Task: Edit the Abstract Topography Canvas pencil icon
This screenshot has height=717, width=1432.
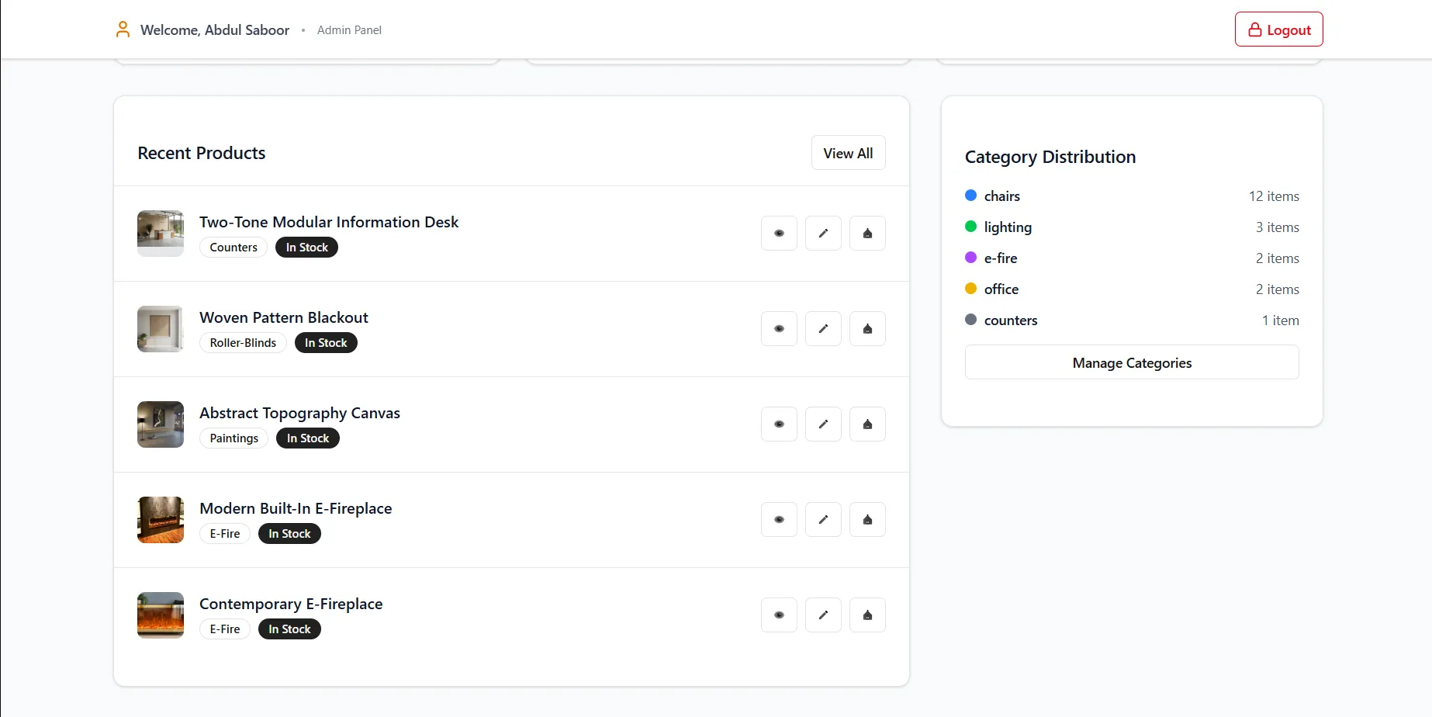Action: (x=823, y=424)
